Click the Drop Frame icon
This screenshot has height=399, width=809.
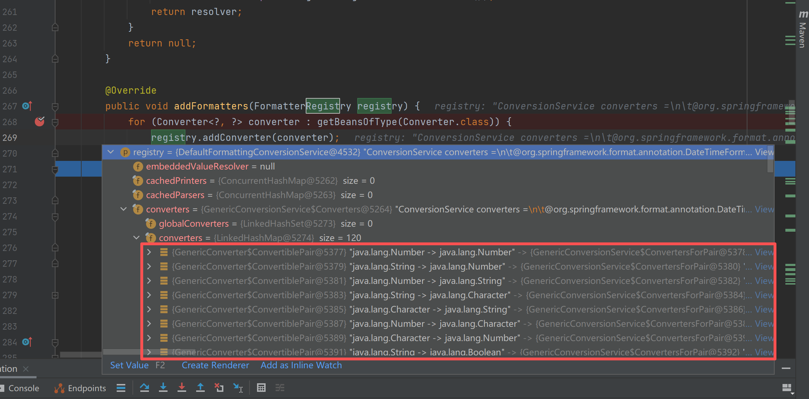point(219,388)
